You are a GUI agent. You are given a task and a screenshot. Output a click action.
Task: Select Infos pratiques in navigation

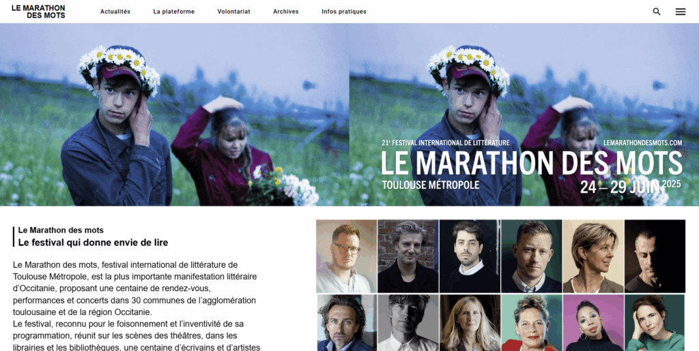tap(344, 12)
